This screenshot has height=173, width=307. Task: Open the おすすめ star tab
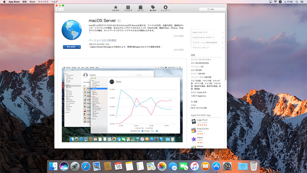click(x=115, y=8)
